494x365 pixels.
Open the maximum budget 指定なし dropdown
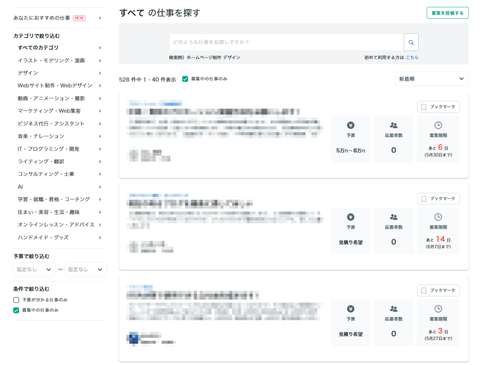tap(86, 270)
